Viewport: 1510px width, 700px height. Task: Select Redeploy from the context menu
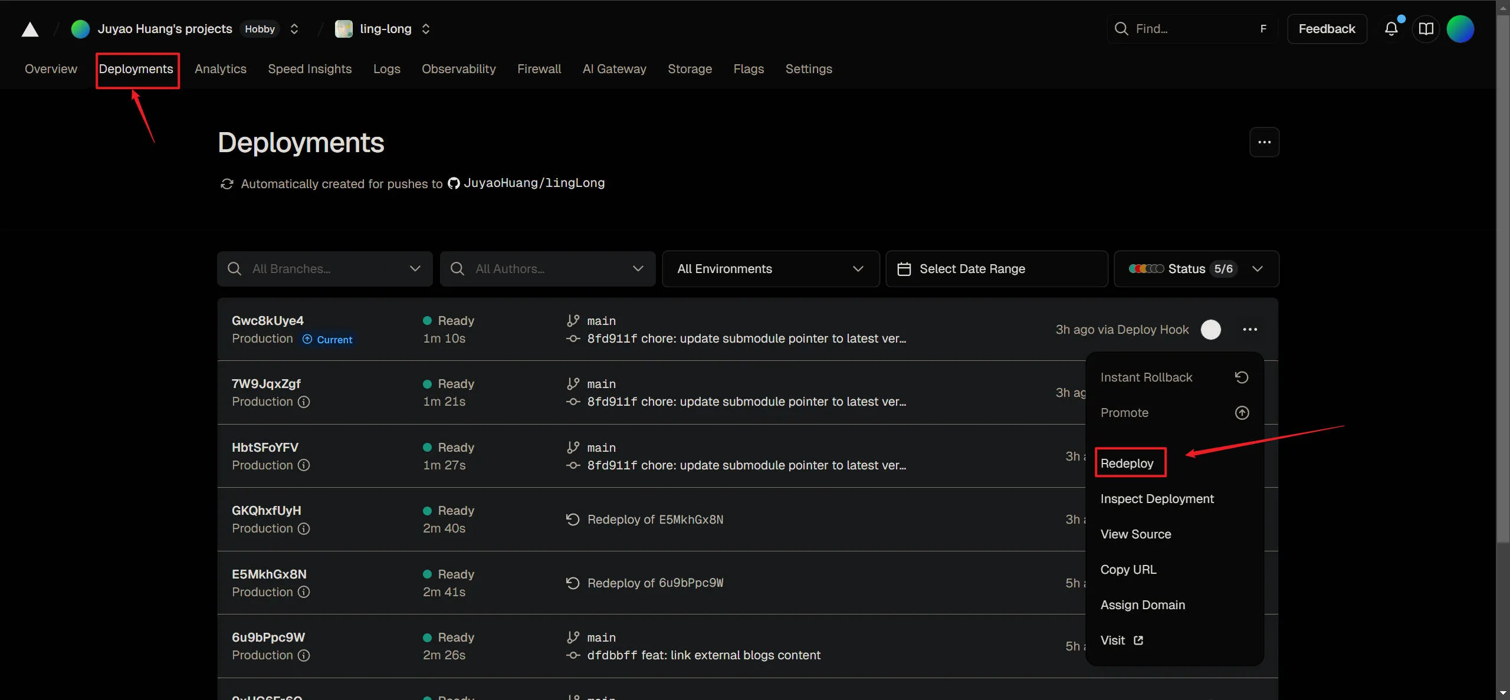click(x=1127, y=464)
